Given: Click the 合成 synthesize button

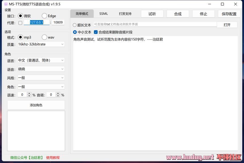Looking at the screenshot, I should pyautogui.click(x=178, y=14).
